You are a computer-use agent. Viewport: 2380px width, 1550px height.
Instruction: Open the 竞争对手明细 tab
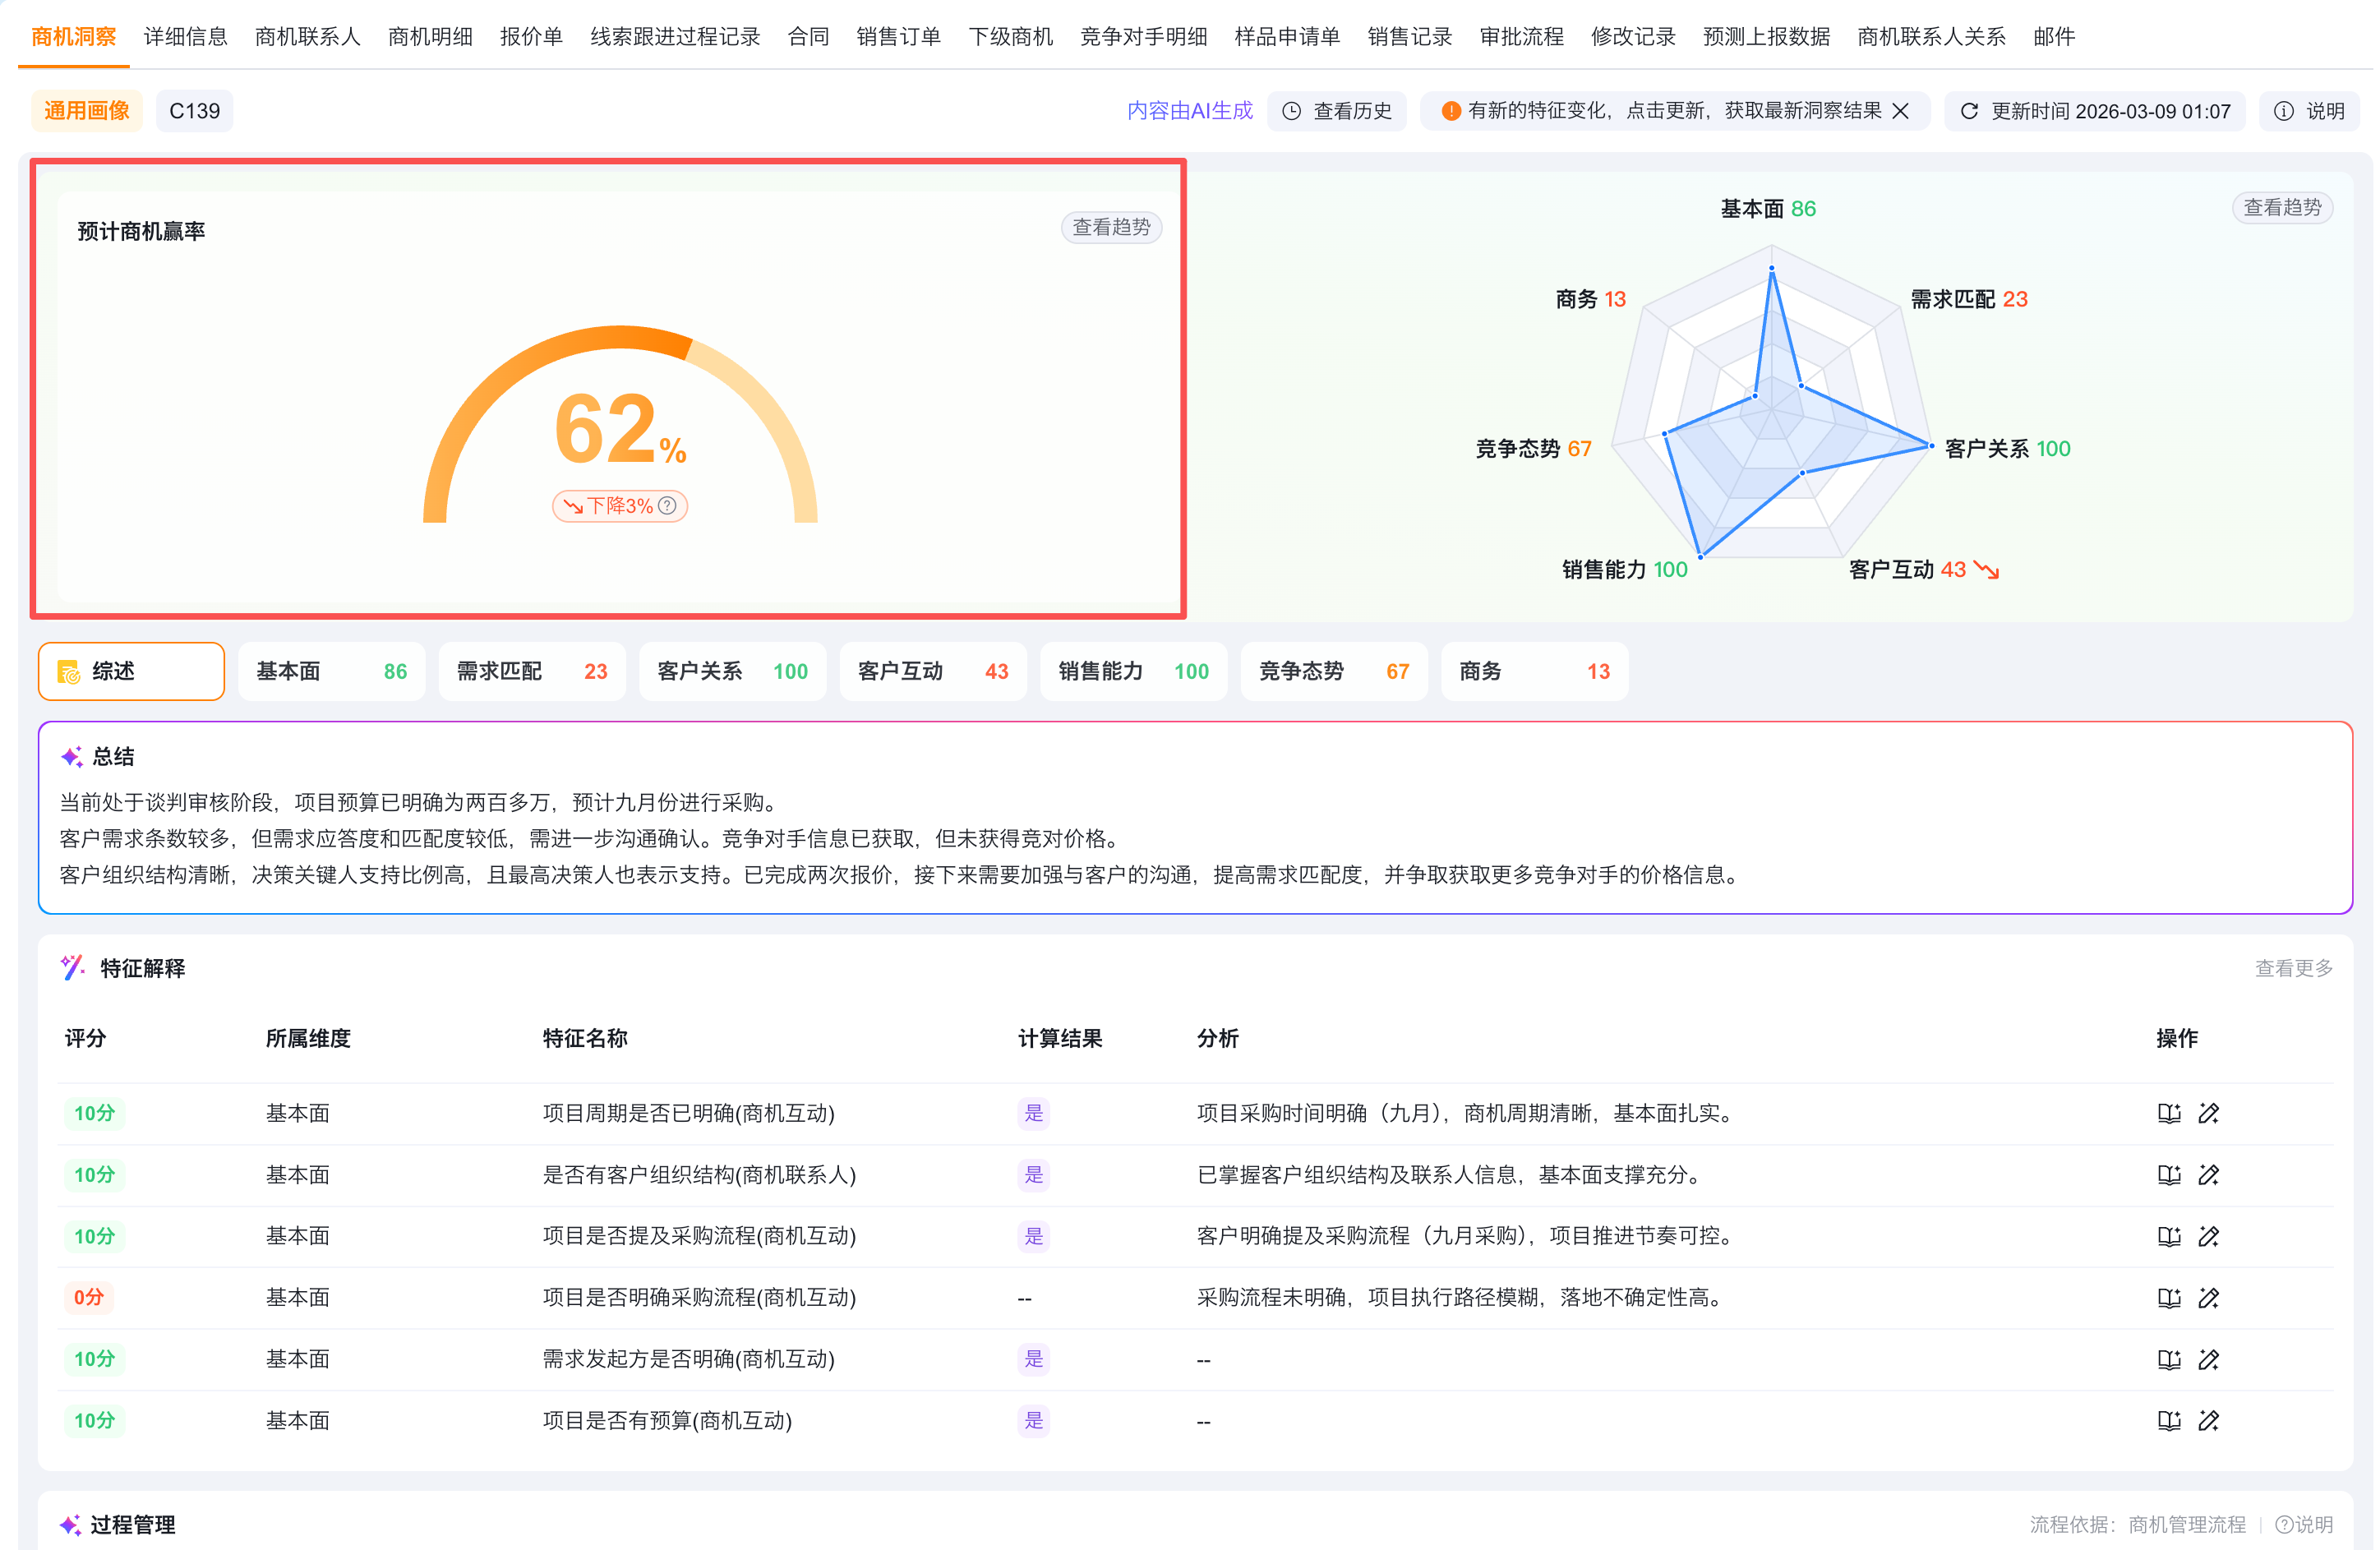pos(1143,37)
